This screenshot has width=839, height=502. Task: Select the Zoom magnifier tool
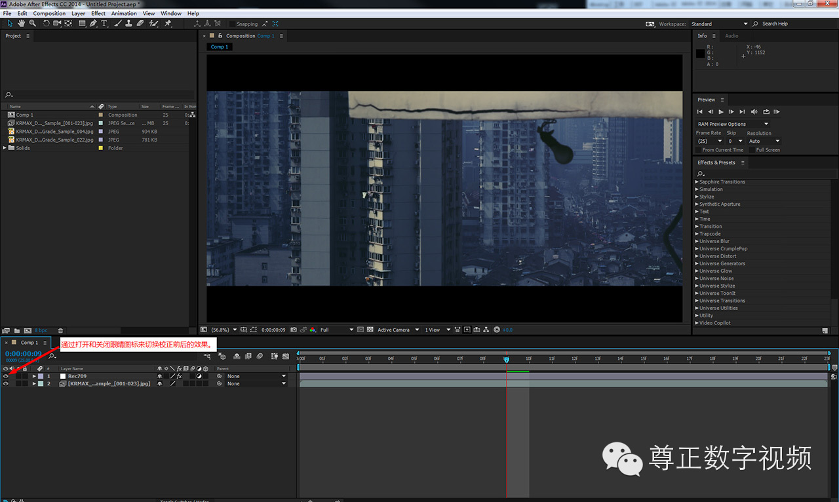pos(33,24)
